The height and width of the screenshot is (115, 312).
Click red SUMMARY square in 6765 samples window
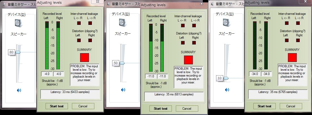[x=292, y=58]
